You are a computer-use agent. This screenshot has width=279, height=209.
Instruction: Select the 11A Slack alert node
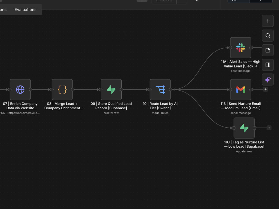[240, 48]
